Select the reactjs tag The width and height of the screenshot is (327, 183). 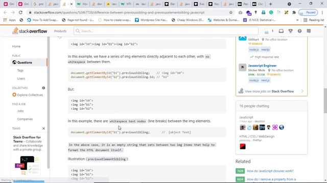[265, 50]
